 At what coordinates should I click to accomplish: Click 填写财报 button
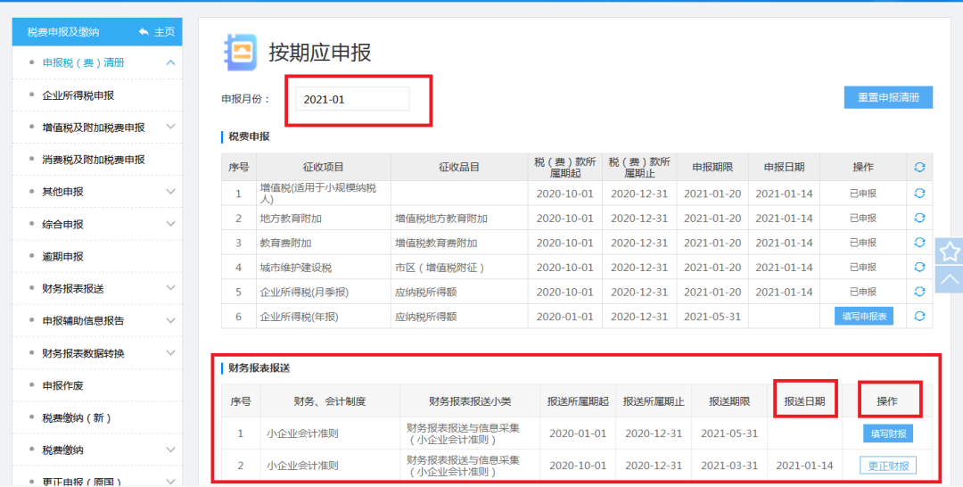[x=888, y=433]
